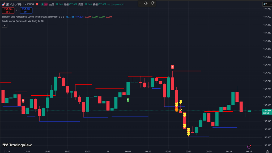Open the JPY currency dropdown

point(266,4)
